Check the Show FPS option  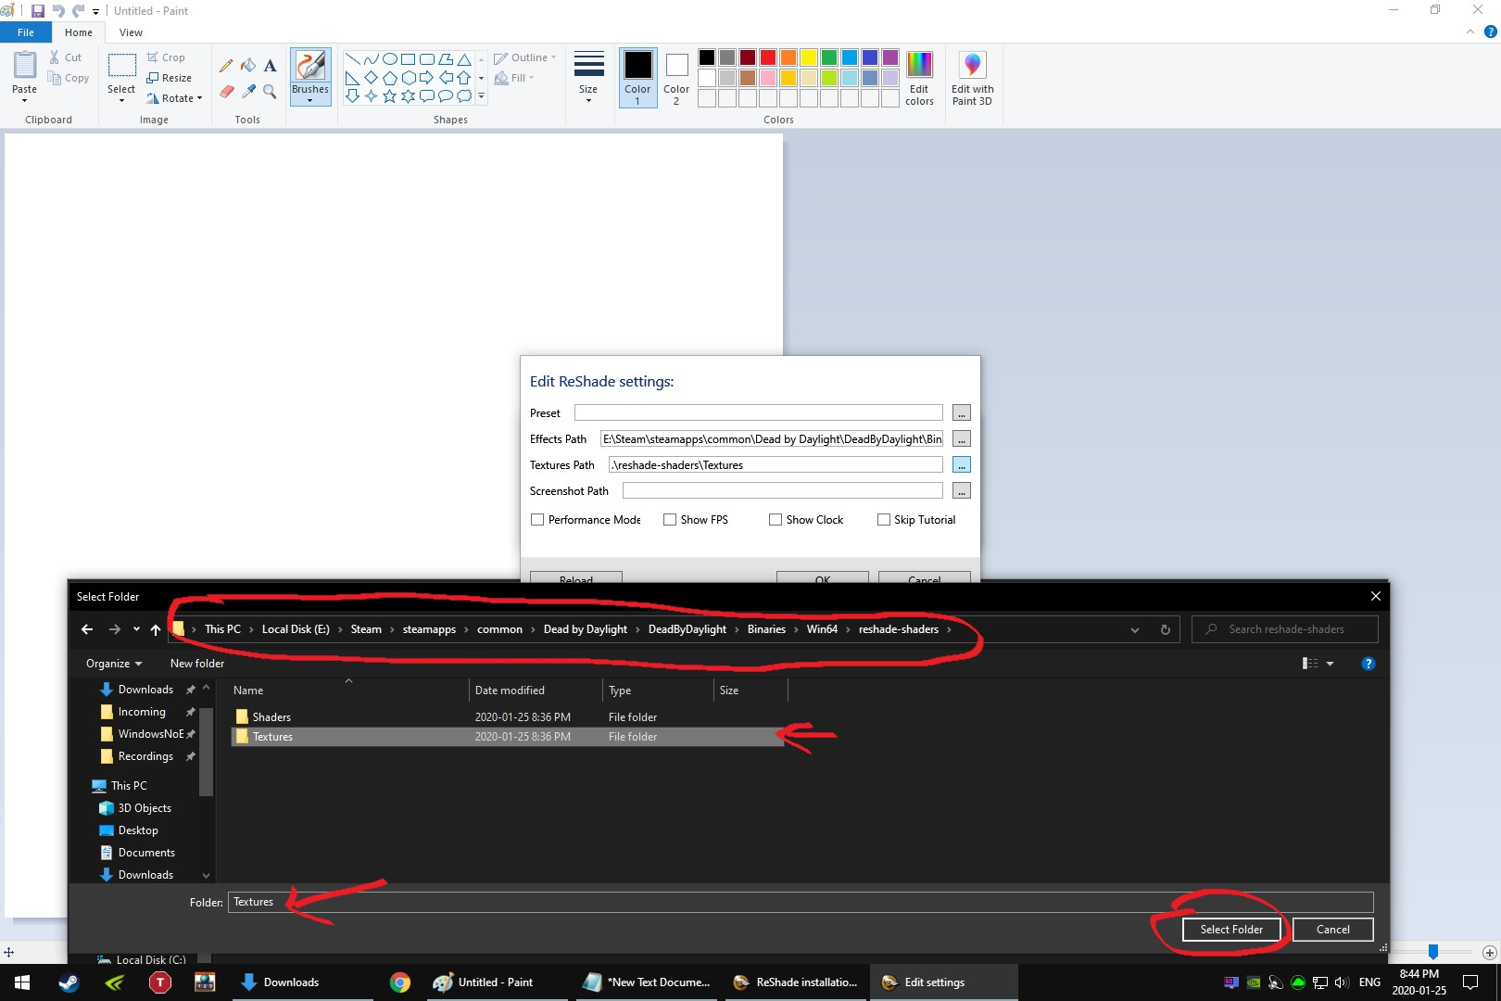[x=669, y=520]
